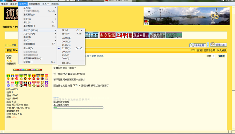Open the 上海印書館 banner
The image size is (235, 134).
pos(124,35)
